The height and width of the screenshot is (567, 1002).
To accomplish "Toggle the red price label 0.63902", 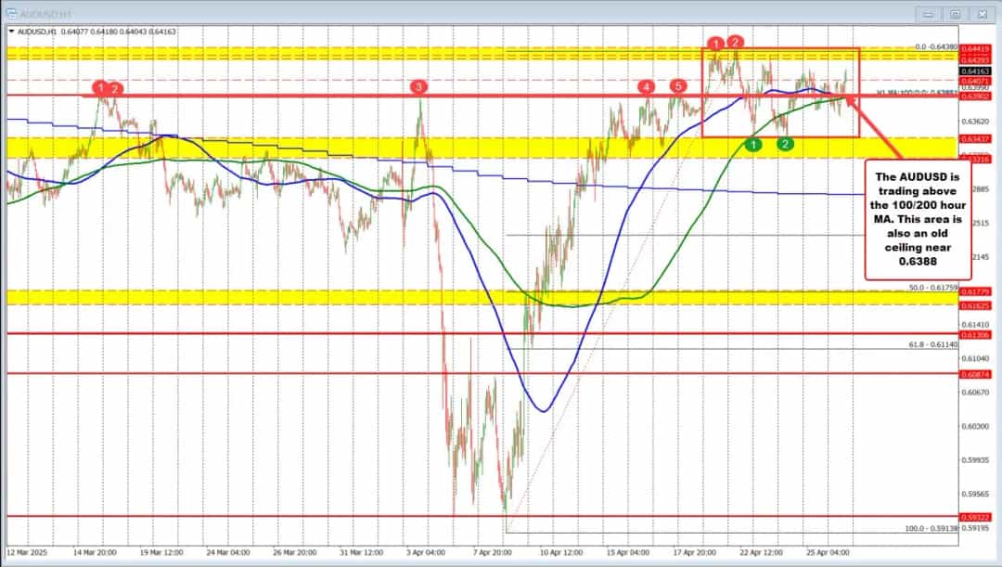I will pos(975,96).
